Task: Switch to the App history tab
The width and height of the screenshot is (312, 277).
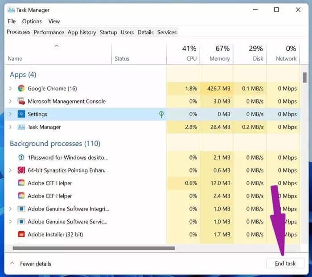Action: click(x=82, y=32)
